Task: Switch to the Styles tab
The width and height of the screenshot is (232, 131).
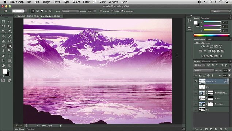Action: (210, 39)
